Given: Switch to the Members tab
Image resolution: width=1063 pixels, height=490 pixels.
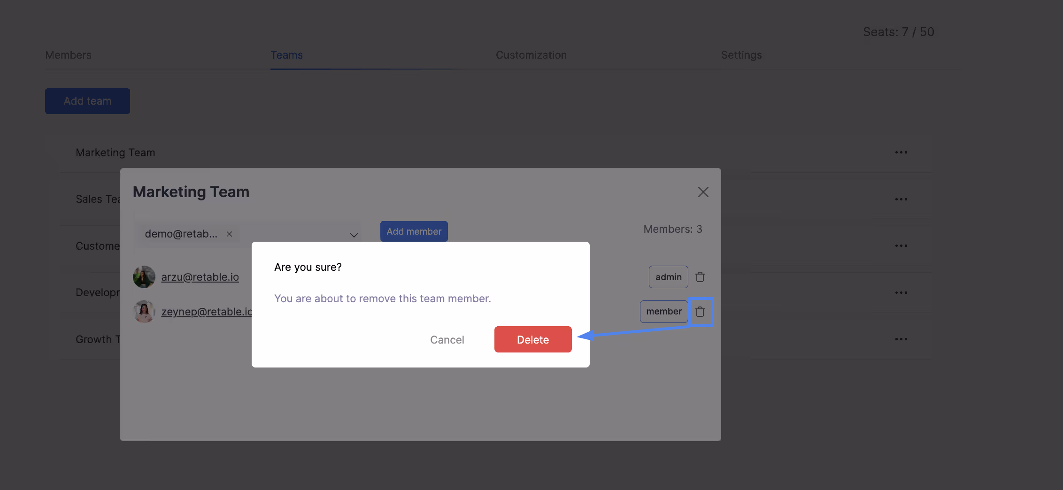Looking at the screenshot, I should [x=69, y=55].
